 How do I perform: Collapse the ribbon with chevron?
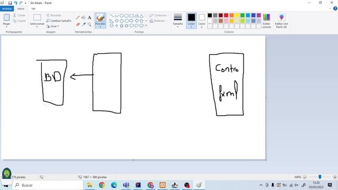pyautogui.click(x=330, y=8)
